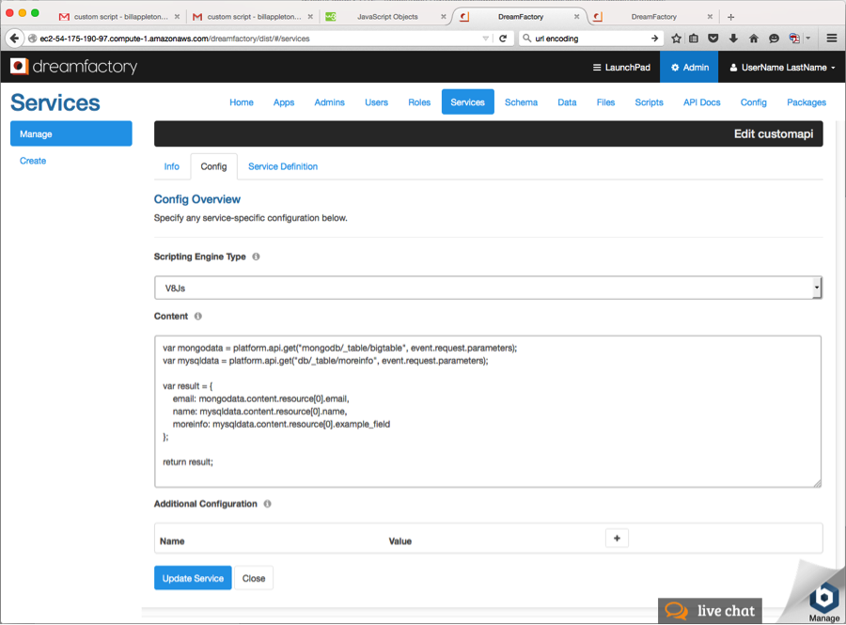
Task: Close the JavaScript Objects tab
Action: pos(444,17)
